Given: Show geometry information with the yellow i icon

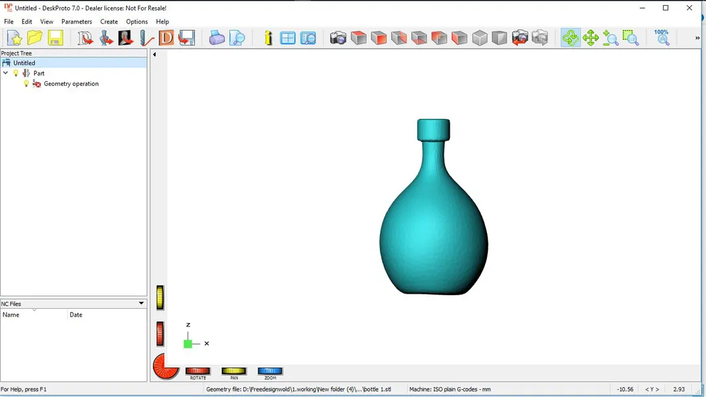Looking at the screenshot, I should (268, 38).
